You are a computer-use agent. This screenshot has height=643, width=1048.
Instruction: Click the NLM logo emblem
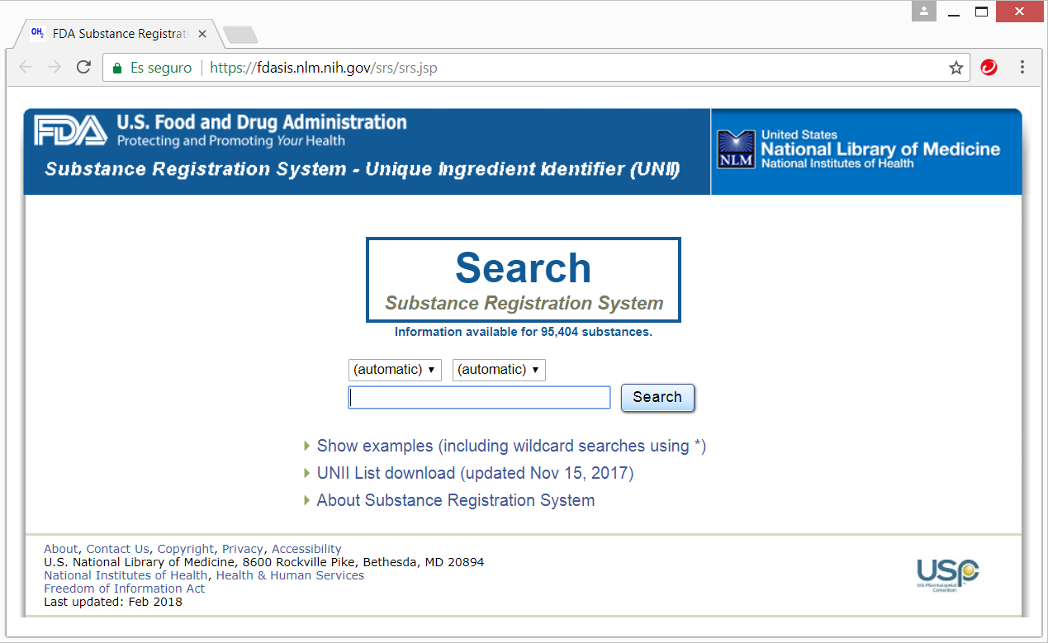(x=736, y=149)
